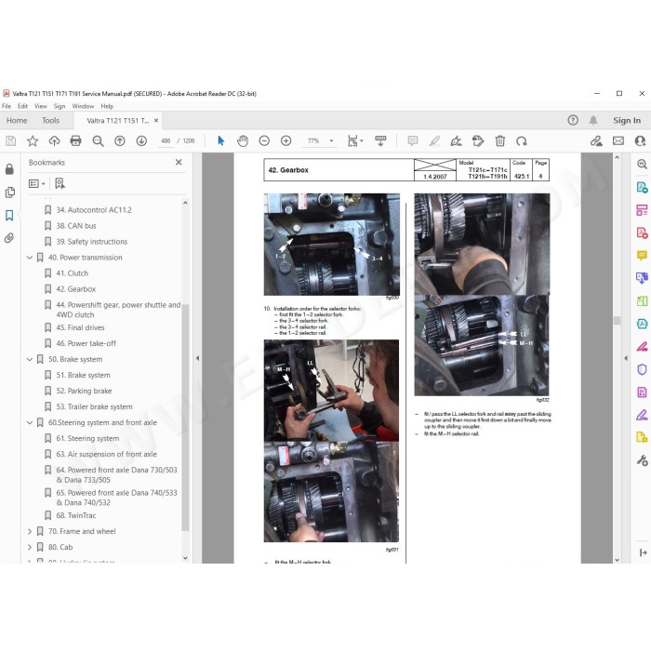This screenshot has height=651, width=651.
Task: Open the Protect shield tool
Action: point(642,369)
